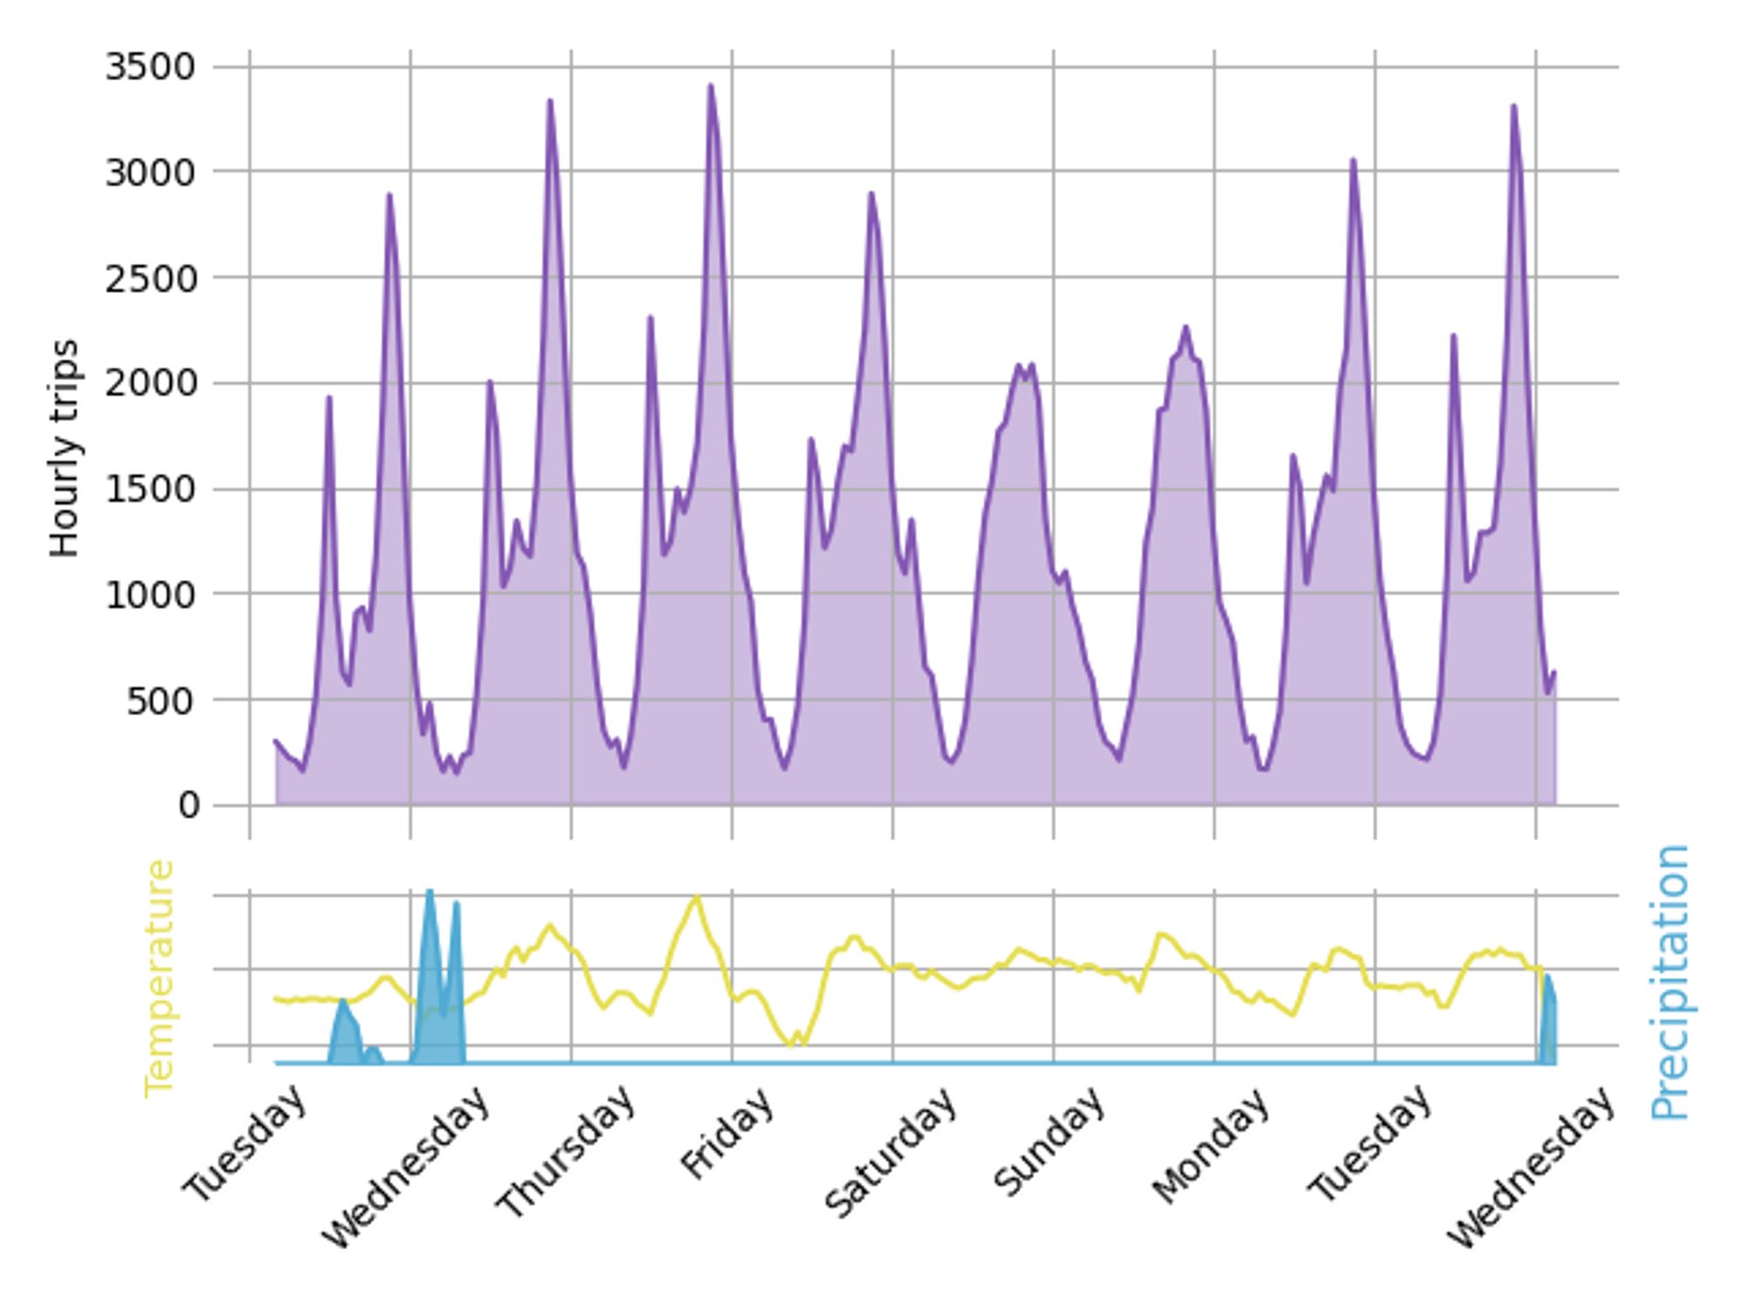Viewport: 1744px width, 1308px height.
Task: Click the 1500 y-axis tick label
Action: tap(150, 490)
